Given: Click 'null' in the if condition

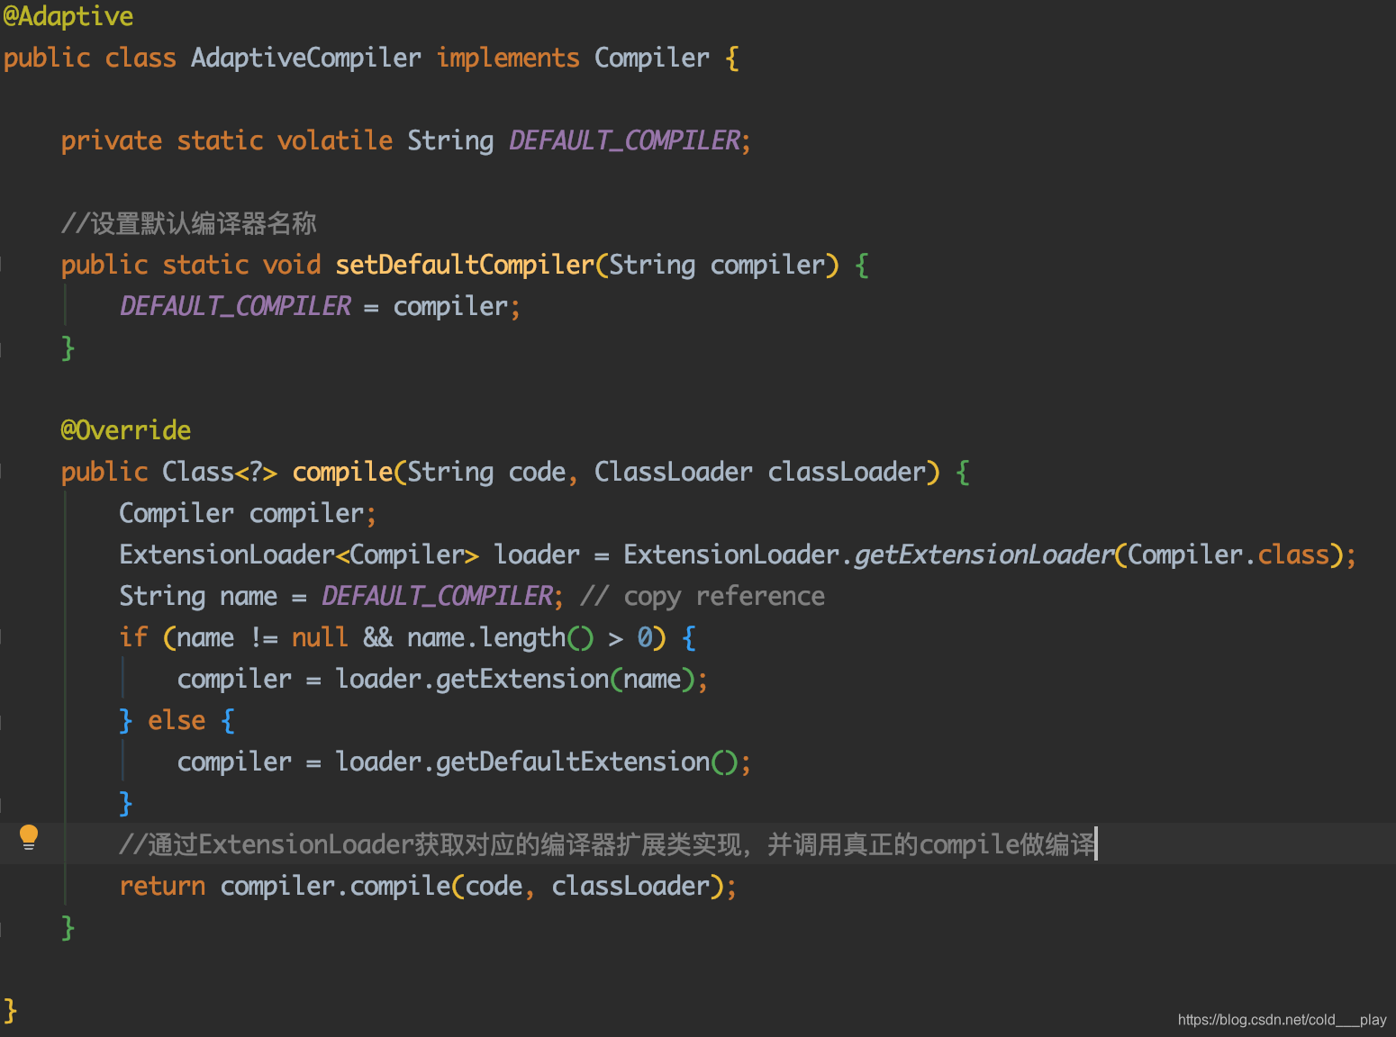Looking at the screenshot, I should [x=320, y=637].
